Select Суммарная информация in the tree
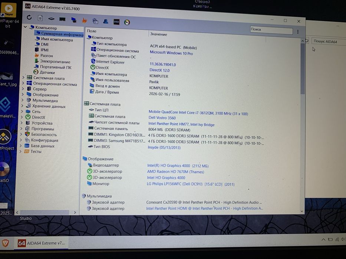The height and width of the screenshot is (259, 346). 59,34
